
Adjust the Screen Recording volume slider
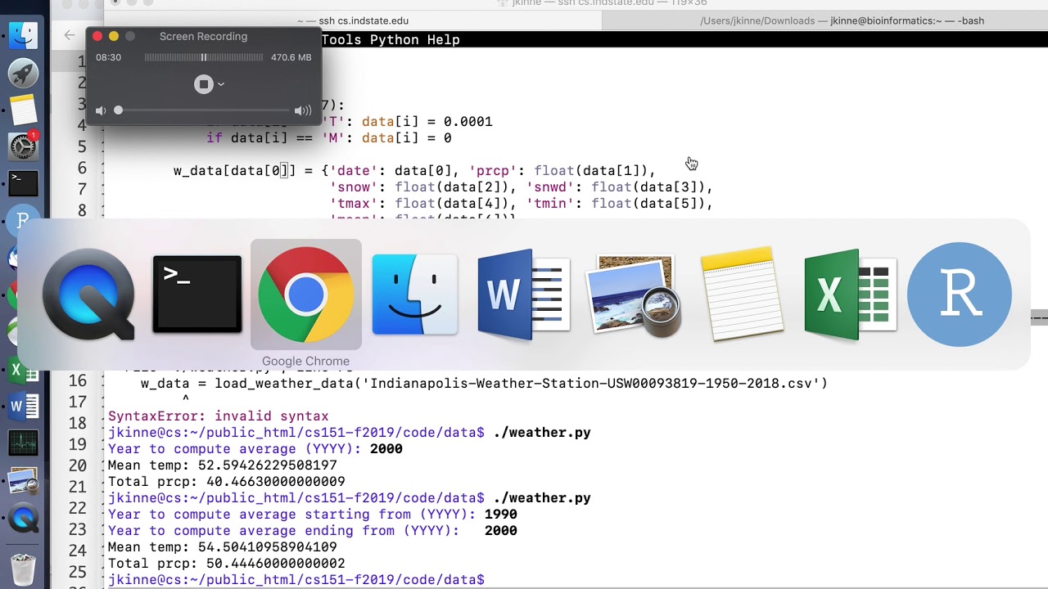203,110
